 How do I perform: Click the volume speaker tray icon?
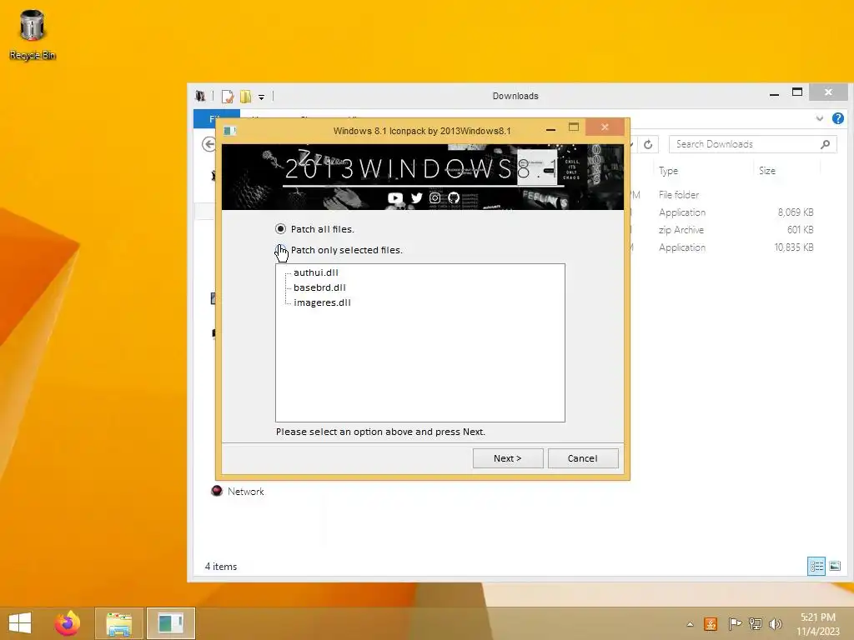tap(776, 624)
